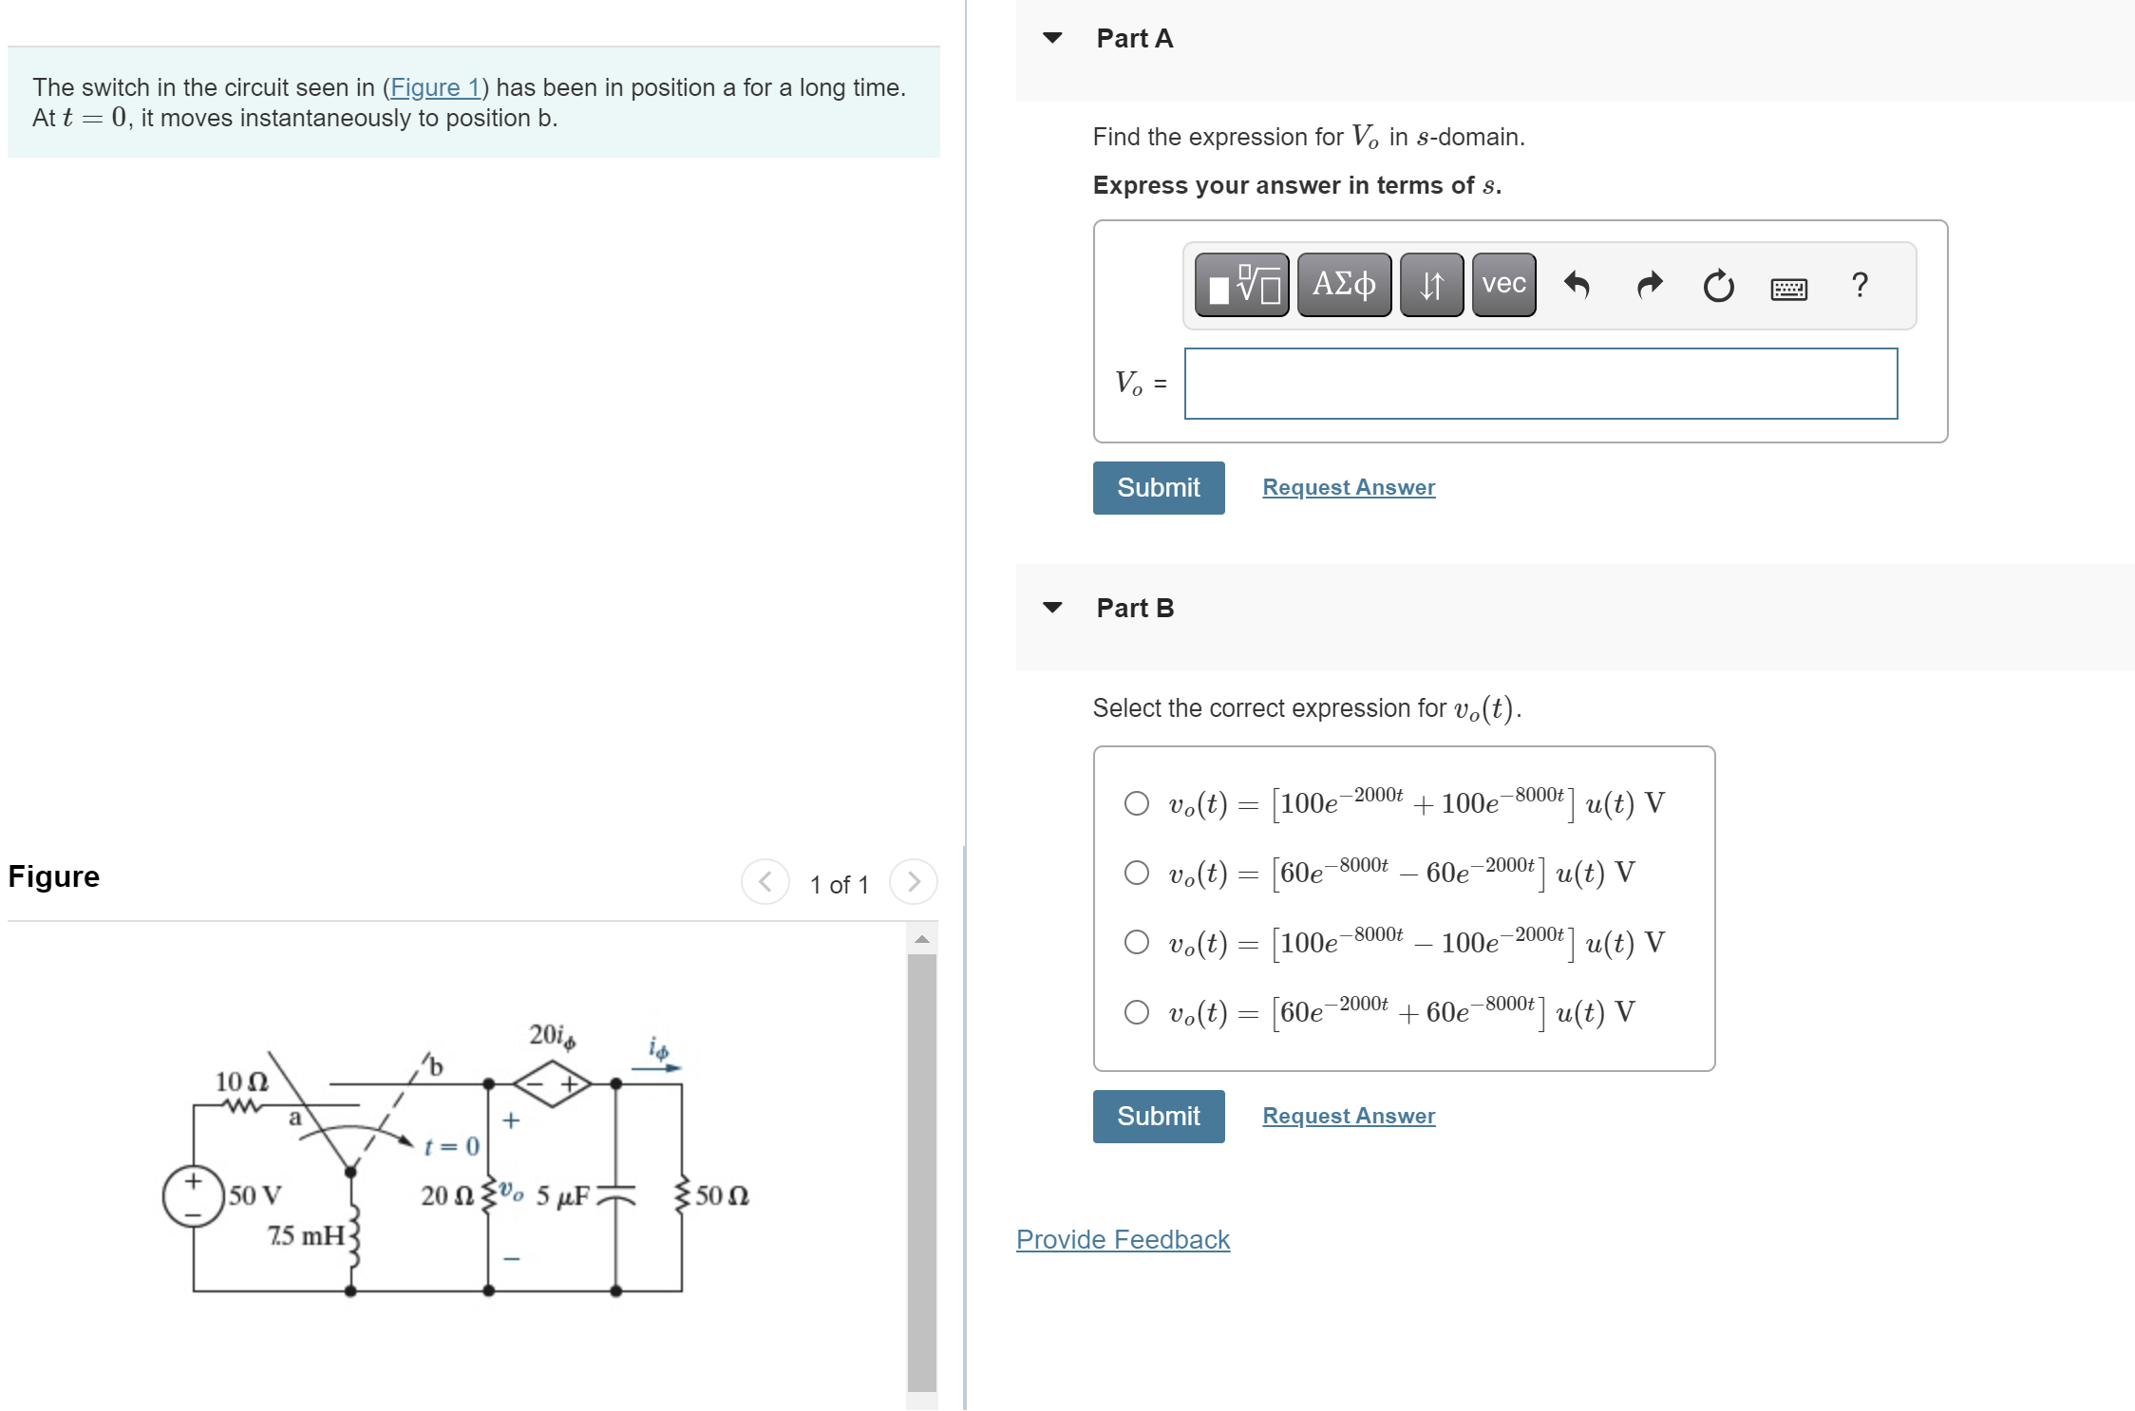The height and width of the screenshot is (1411, 2135).
Task: Collapse the Part B section
Action: click(1052, 608)
